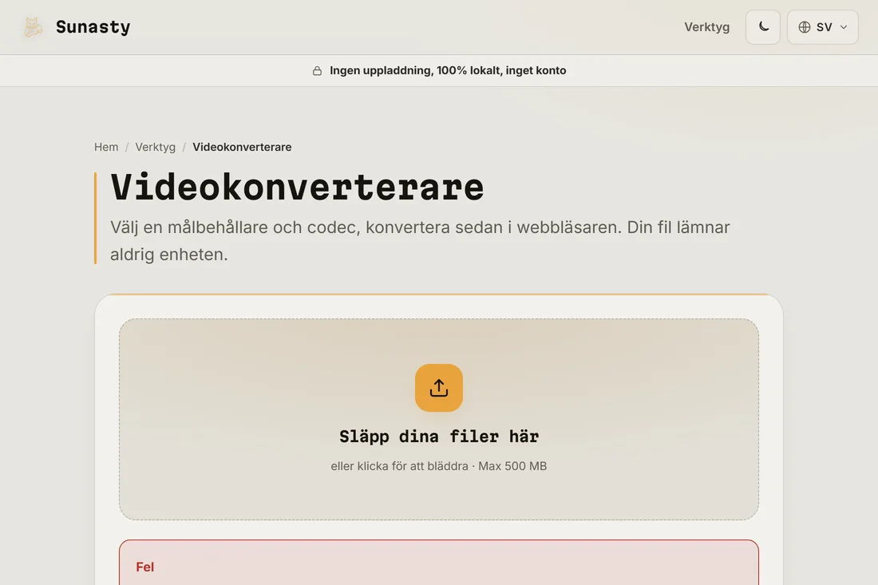Click the description 'Välj en målbehållare och codec' paragraph
Screen dimensions: 878x585
[x=420, y=241]
